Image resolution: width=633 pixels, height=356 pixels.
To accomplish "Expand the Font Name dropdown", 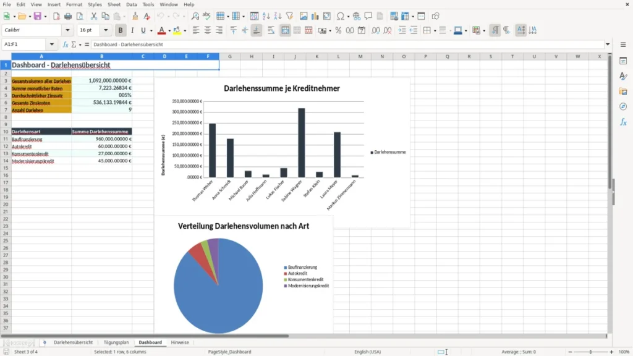I will coord(67,30).
